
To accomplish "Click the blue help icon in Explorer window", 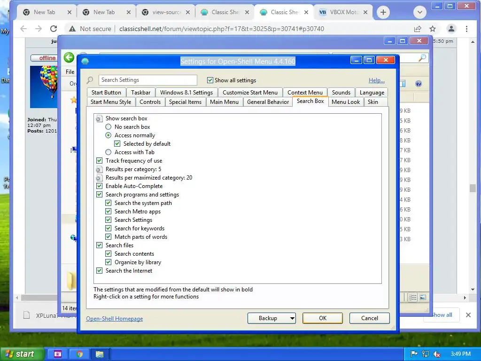I will pyautogui.click(x=419, y=84).
